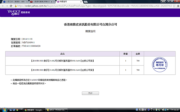
Task: Click the 數量 column header
Action: point(126,54)
